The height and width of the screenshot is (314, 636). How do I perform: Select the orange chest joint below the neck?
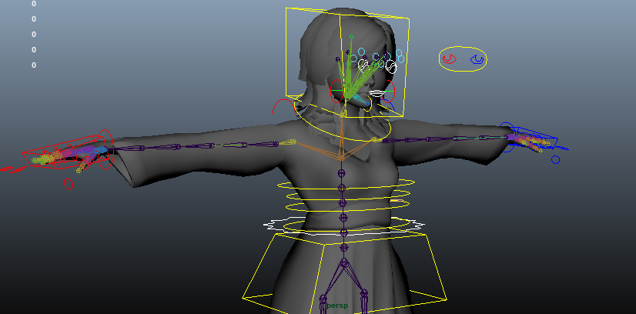tap(341, 156)
